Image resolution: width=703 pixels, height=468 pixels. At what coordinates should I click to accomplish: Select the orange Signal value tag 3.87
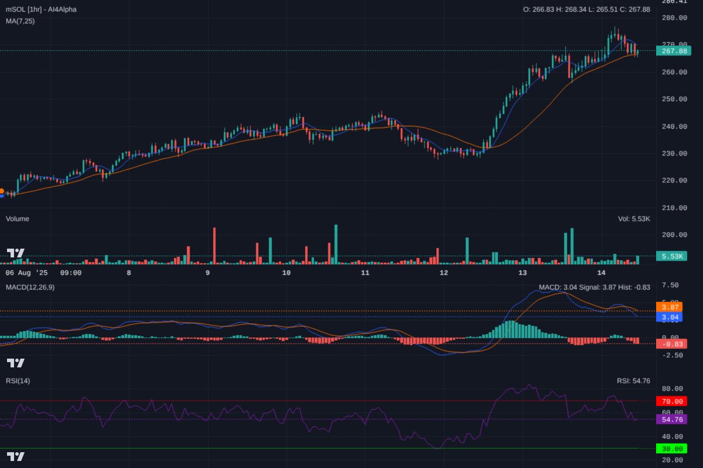(x=669, y=307)
